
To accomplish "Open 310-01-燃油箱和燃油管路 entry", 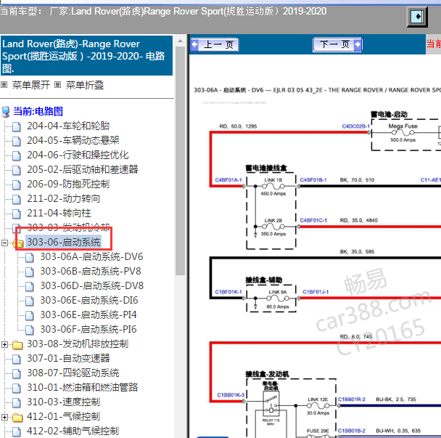I will tap(83, 388).
